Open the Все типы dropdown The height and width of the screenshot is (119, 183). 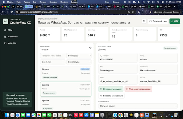point(53,62)
